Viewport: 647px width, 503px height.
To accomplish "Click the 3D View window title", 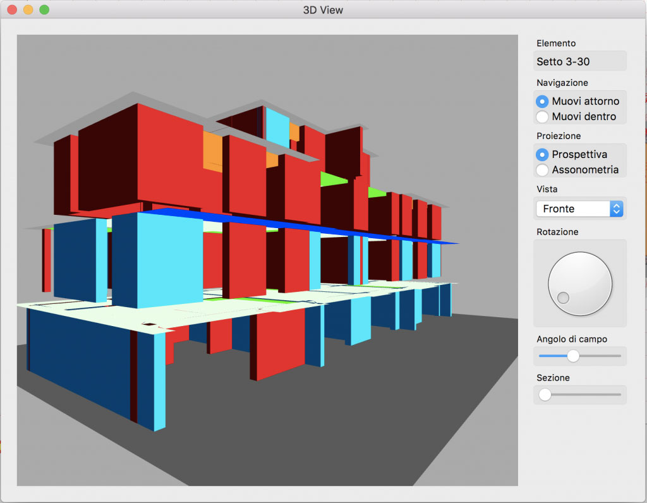I will click(x=323, y=9).
